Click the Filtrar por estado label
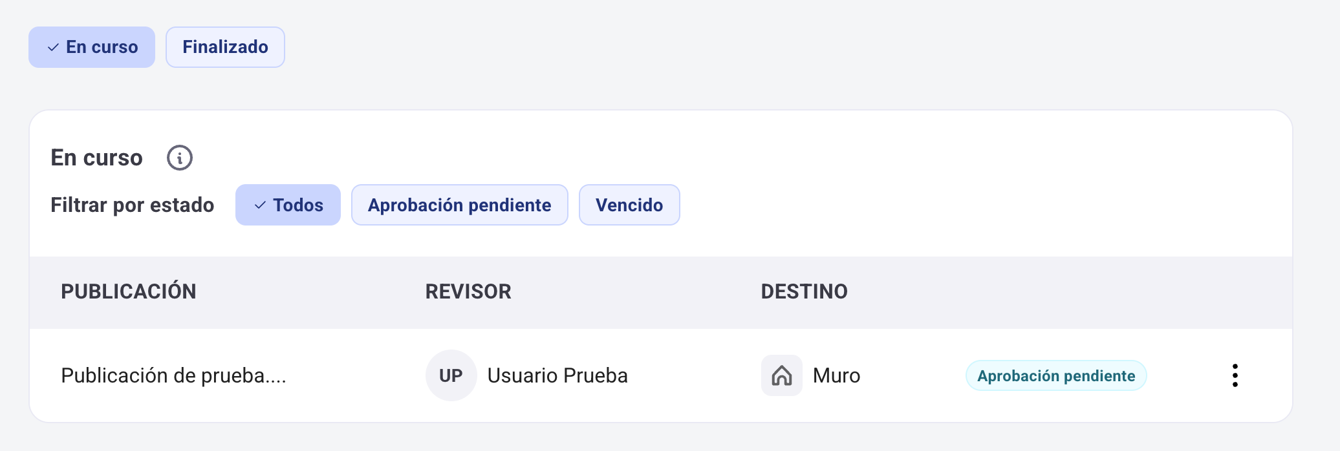Screen dimensions: 1340x451 click(x=132, y=205)
